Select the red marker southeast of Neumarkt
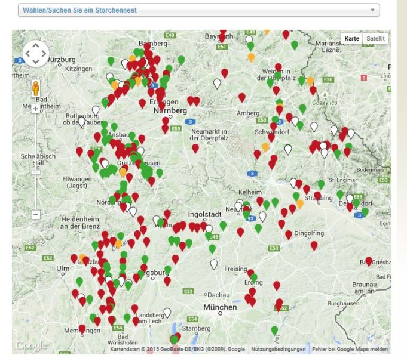Viewport: 407px width, 358px height. (195, 148)
